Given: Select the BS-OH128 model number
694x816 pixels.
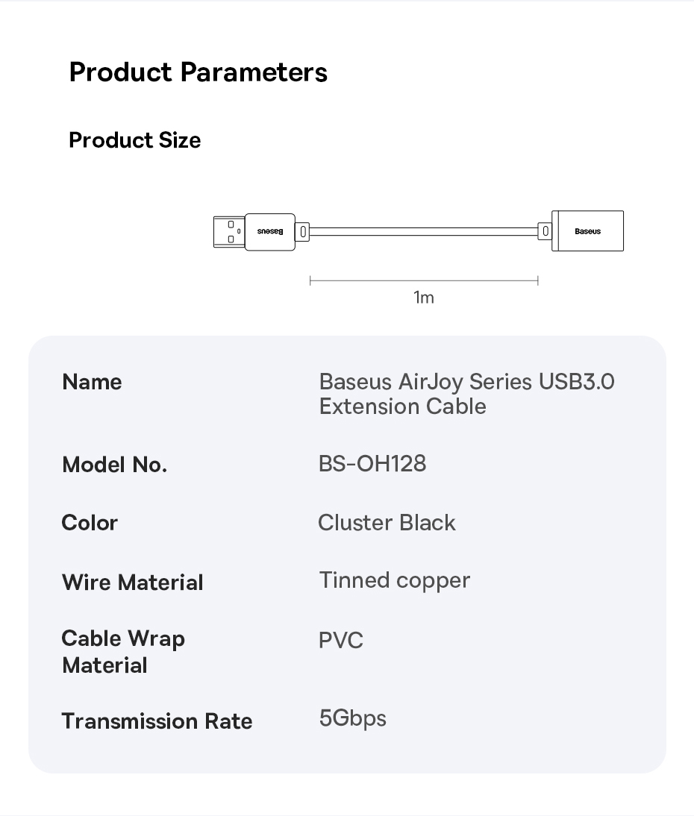Looking at the screenshot, I should coord(372,463).
